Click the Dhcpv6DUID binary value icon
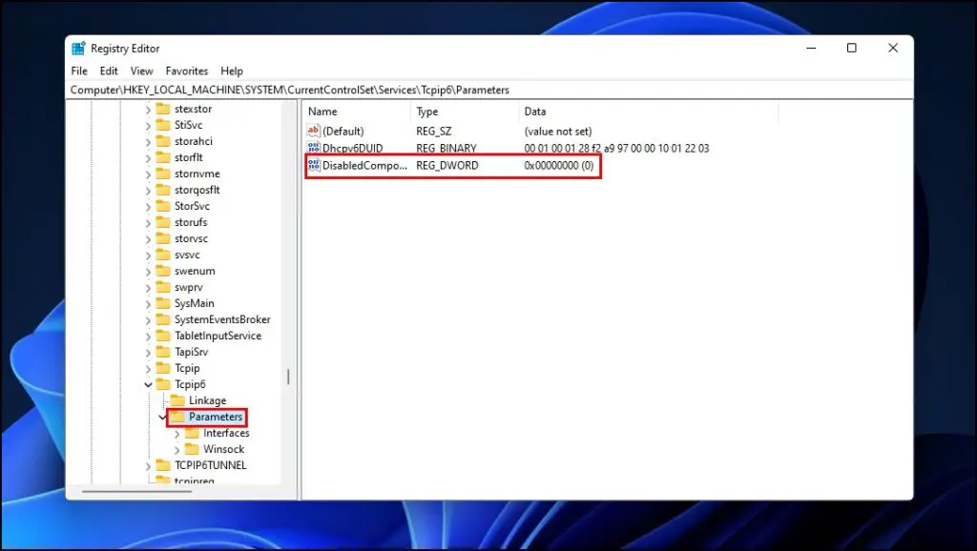Screen dimensions: 977x551 click(x=313, y=148)
